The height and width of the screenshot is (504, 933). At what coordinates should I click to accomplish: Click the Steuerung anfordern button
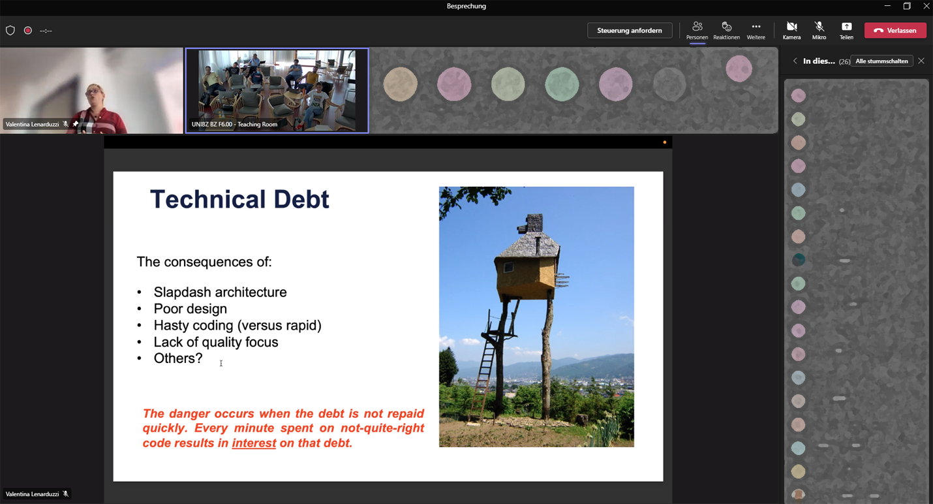(630, 31)
